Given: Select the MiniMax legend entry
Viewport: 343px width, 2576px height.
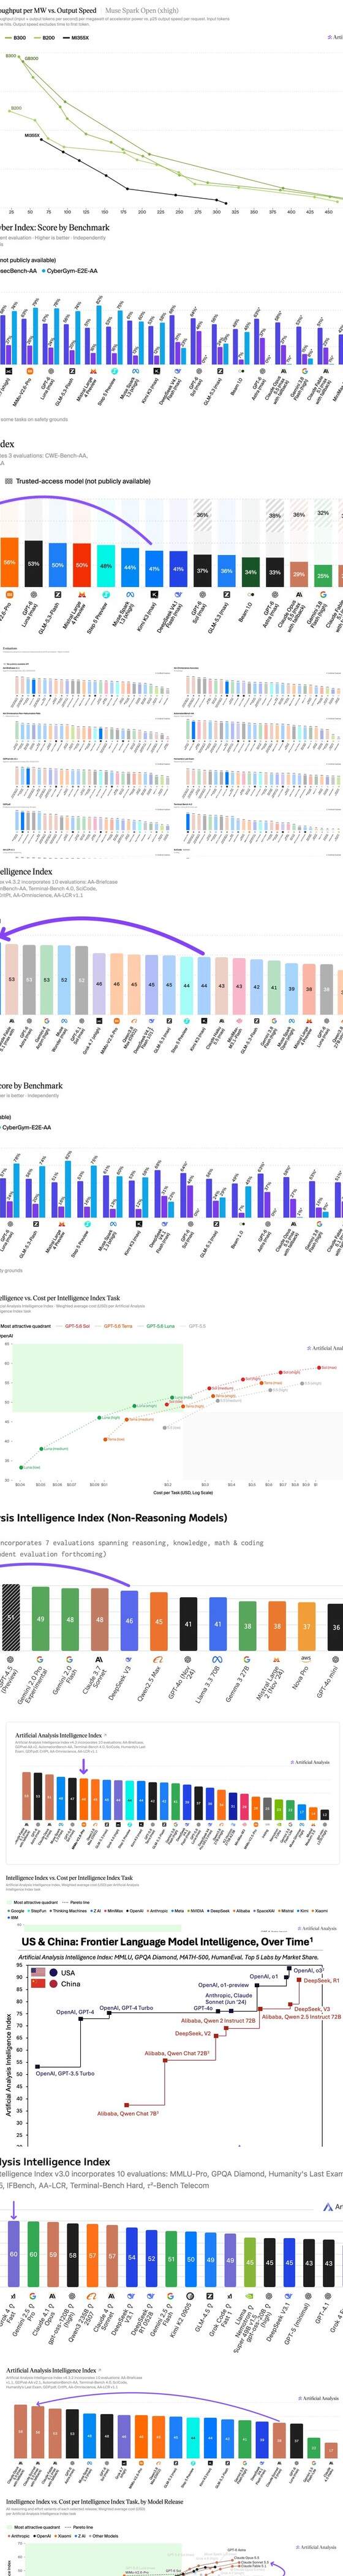Looking at the screenshot, I should (x=114, y=1911).
